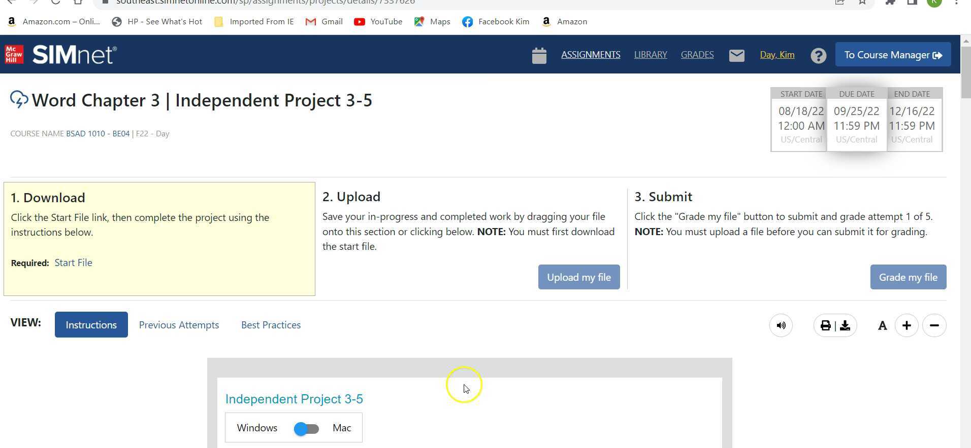Click the browser address bar URL

coord(266,2)
